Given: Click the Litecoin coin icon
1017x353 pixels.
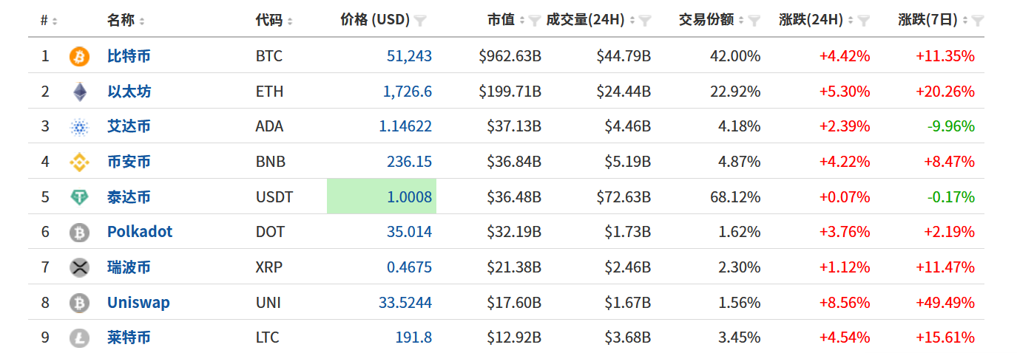Looking at the screenshot, I should [79, 338].
